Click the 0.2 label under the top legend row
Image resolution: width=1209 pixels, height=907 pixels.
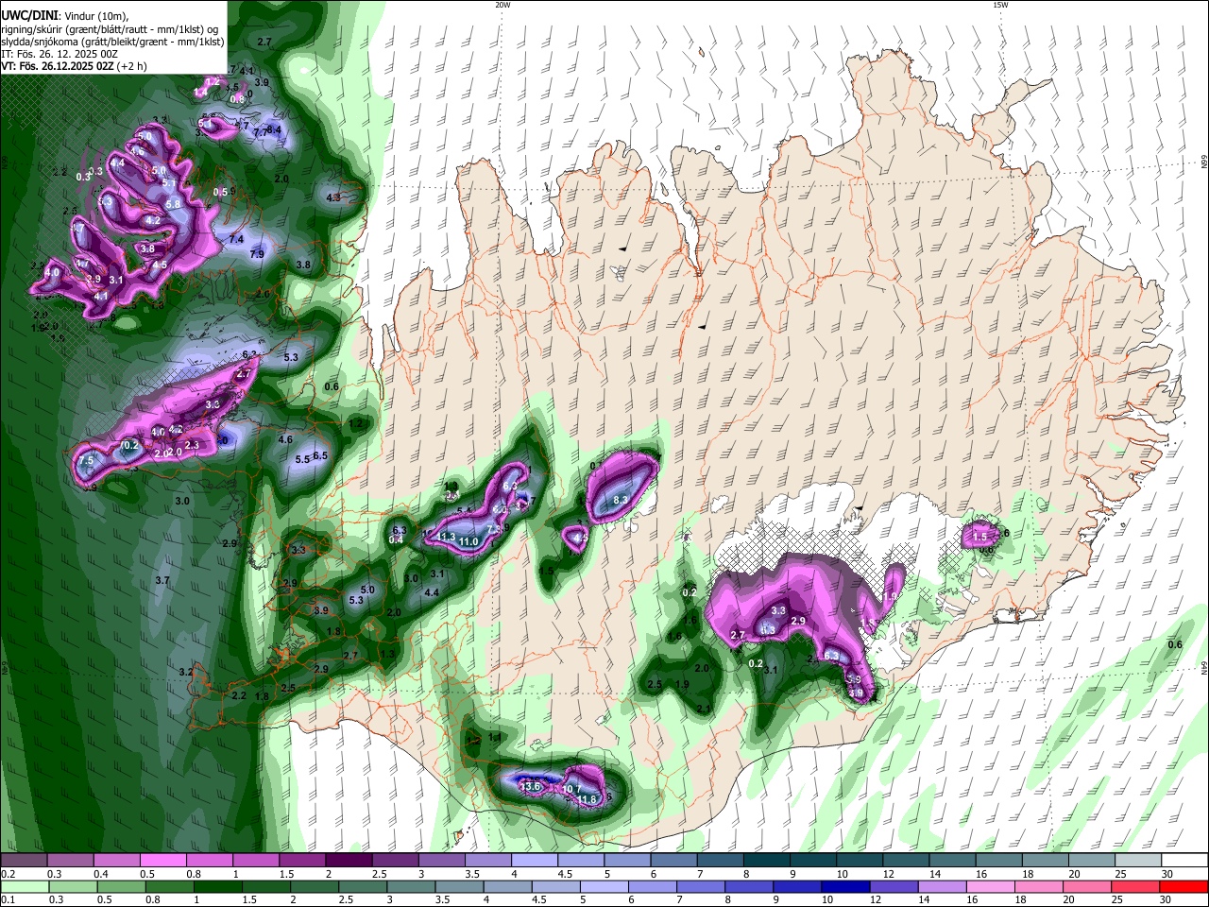(x=8, y=874)
